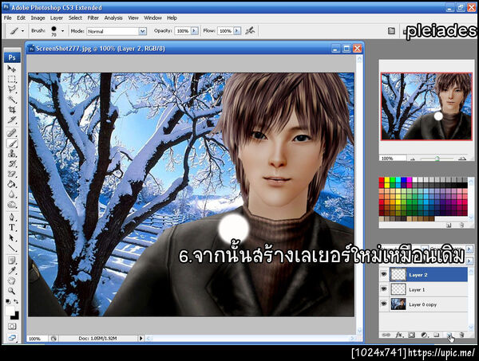This screenshot has width=479, height=361.
Task: Select the Pen tool
Action: [11, 217]
